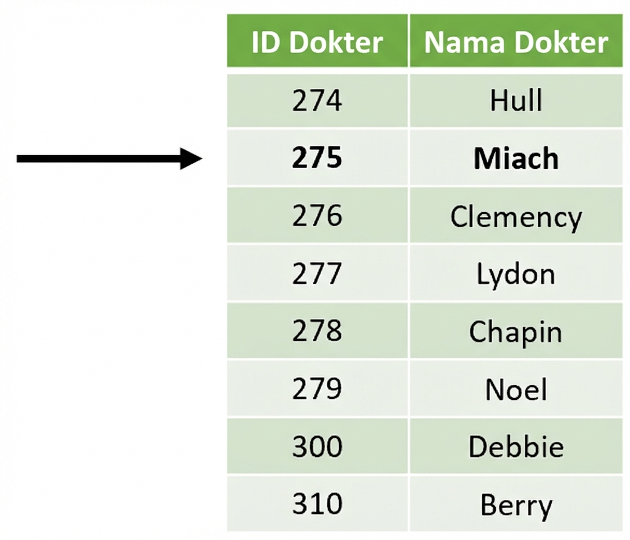The image size is (630, 540).
Task: Select the bold Miach name cell
Action: 516,159
